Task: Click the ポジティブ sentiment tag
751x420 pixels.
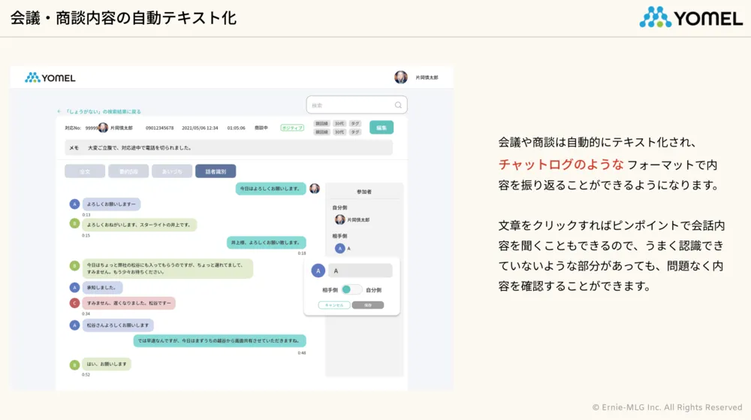Action: click(292, 128)
